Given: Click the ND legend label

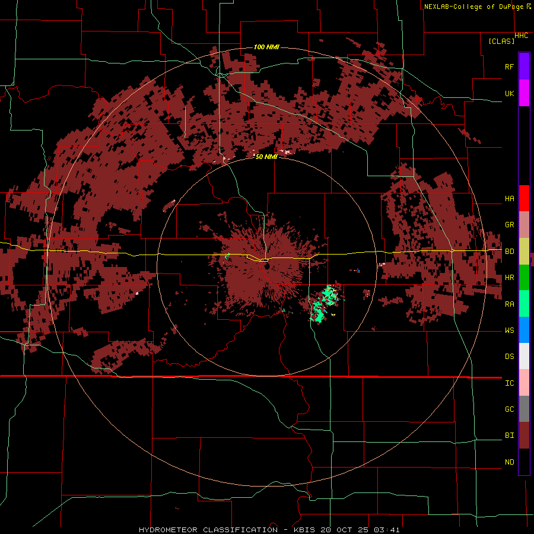Looking at the screenshot, I should (x=509, y=462).
